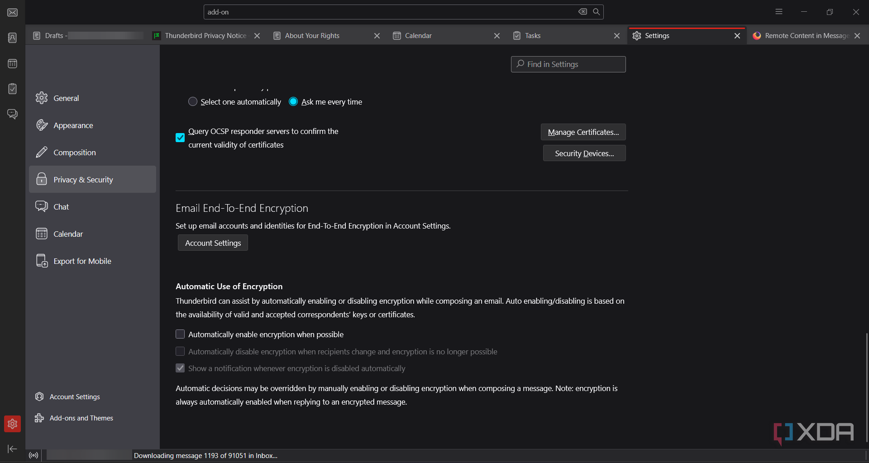Open Export for Mobile category
869x463 pixels.
(92, 261)
